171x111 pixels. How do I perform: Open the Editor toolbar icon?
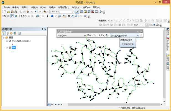point(77,12)
